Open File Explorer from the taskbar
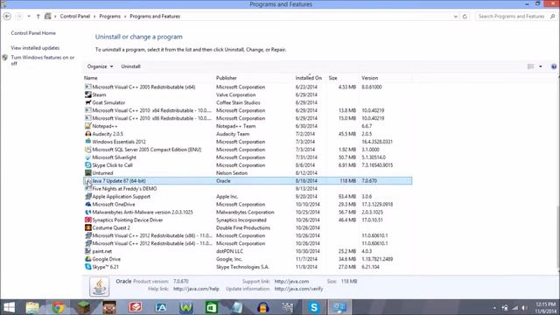The width and height of the screenshot is (560, 315). [x=32, y=307]
